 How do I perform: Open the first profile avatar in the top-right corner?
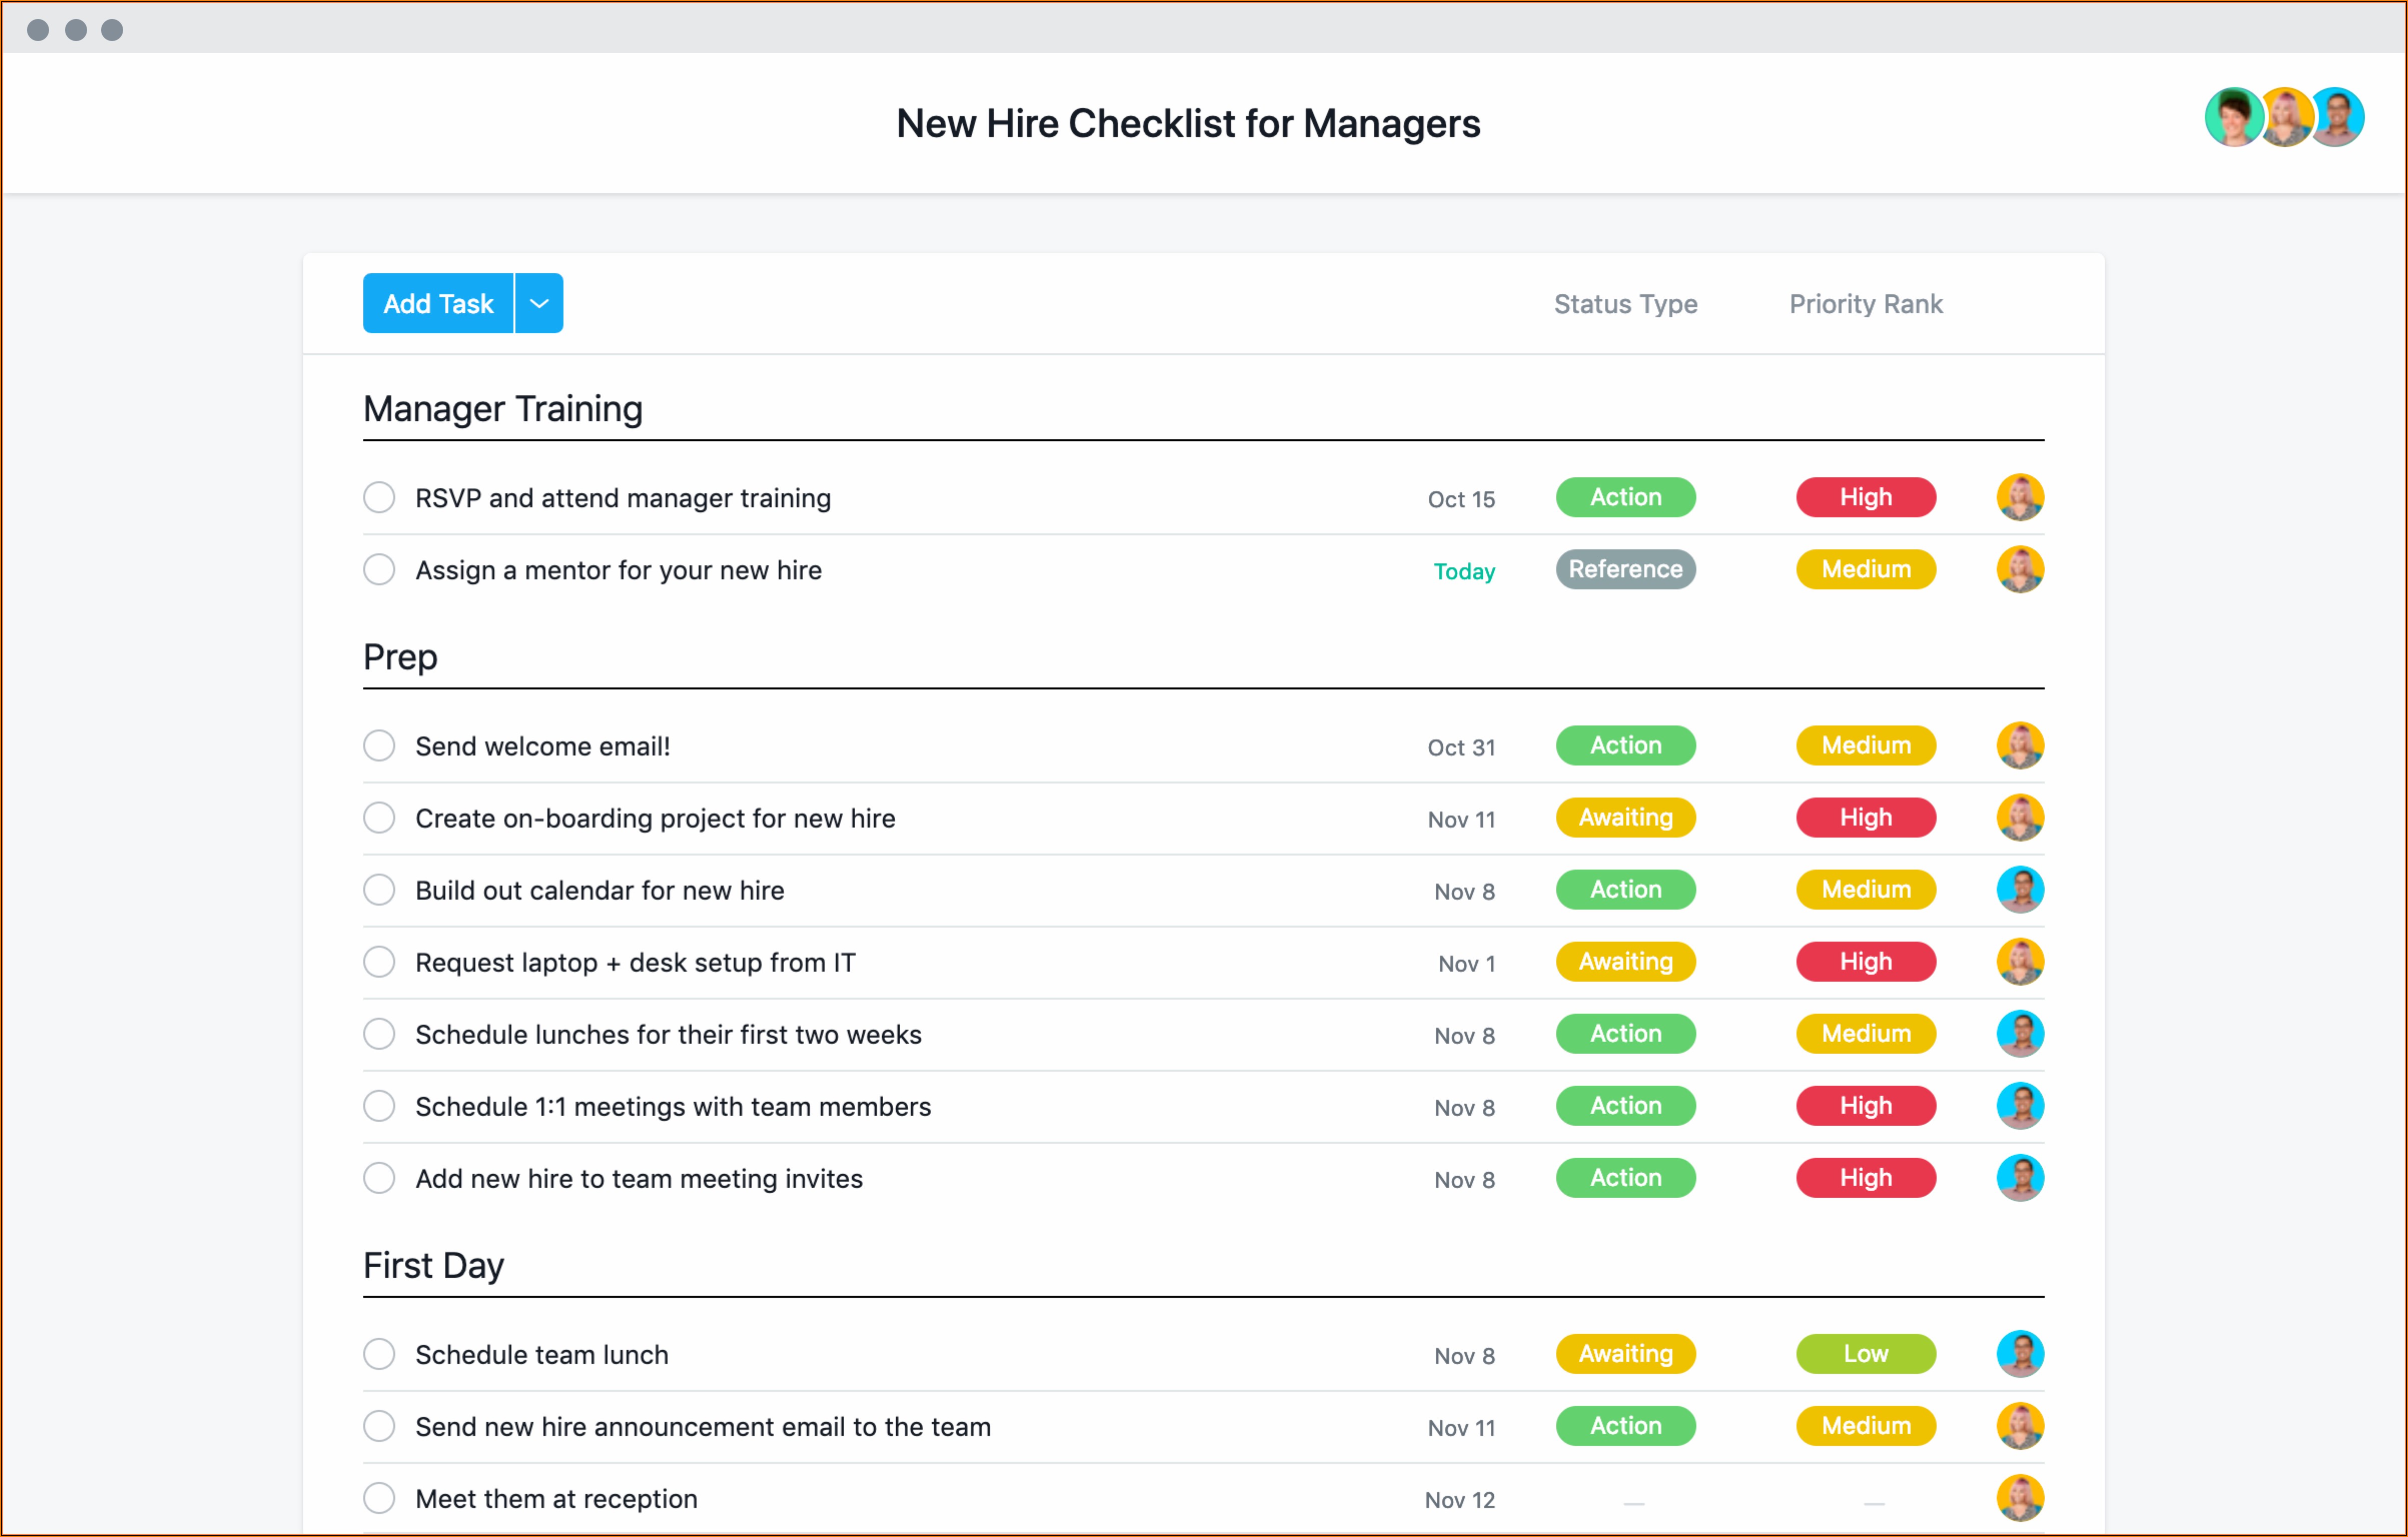pos(2234,117)
